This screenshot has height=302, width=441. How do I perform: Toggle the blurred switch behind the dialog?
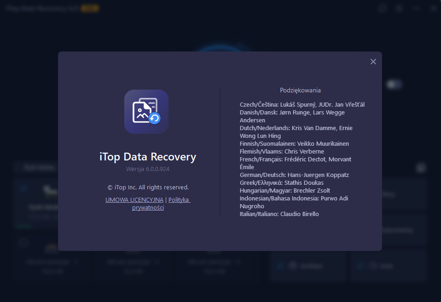(394, 84)
